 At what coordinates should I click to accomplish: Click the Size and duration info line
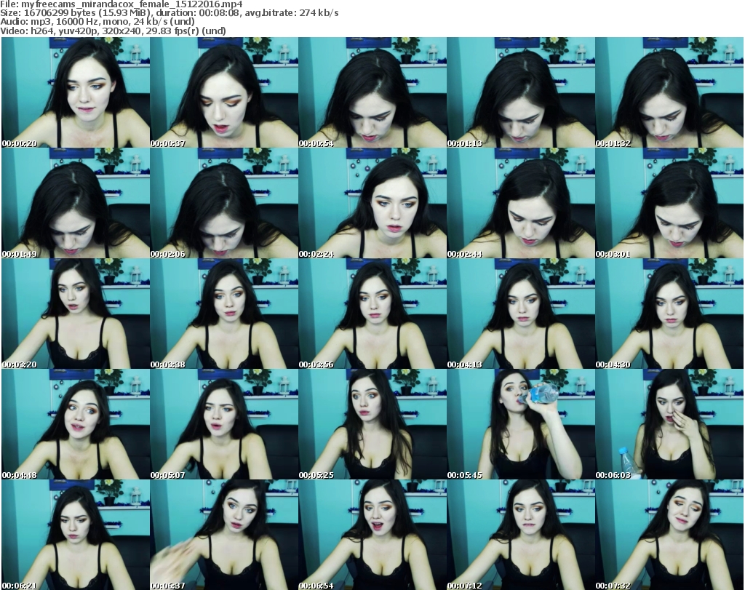point(169,13)
